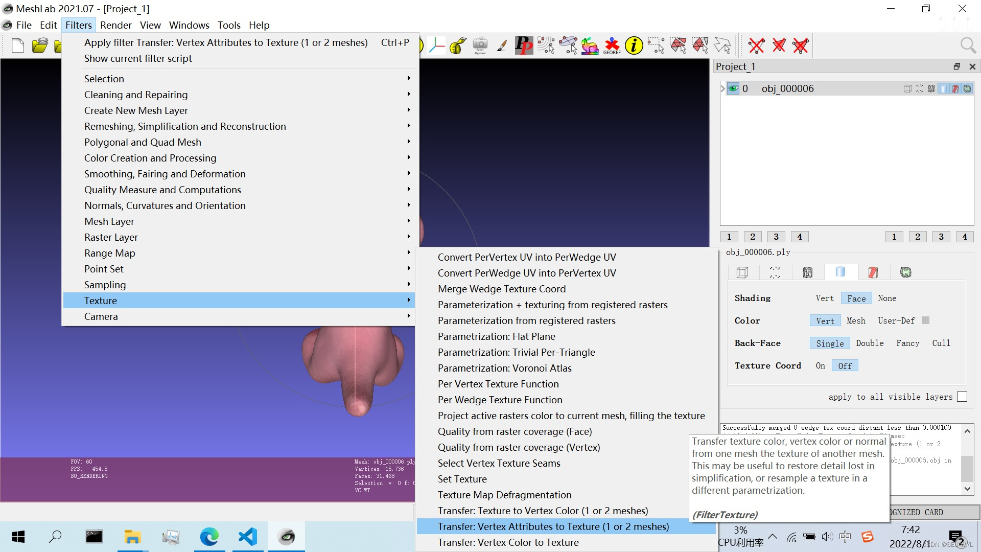The height and width of the screenshot is (552, 981).
Task: Open the Raster Alignment tool
Action: click(x=480, y=45)
